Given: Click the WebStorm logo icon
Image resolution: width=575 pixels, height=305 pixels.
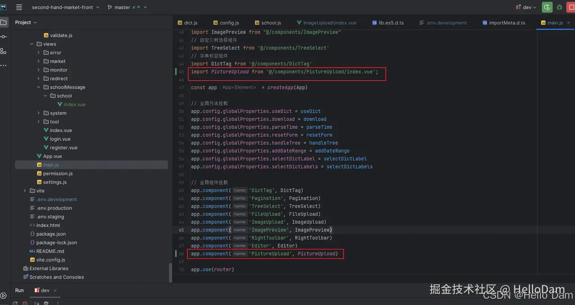Looking at the screenshot, I should tap(4, 7).
